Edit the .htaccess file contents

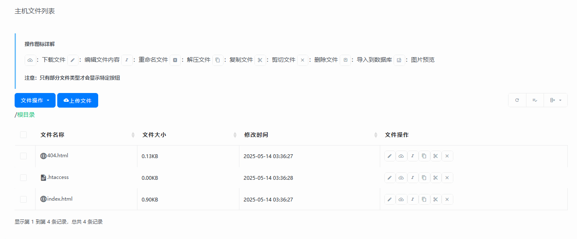tap(390, 178)
